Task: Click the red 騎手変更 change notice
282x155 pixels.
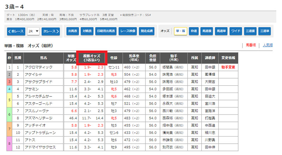Action: pos(228,67)
